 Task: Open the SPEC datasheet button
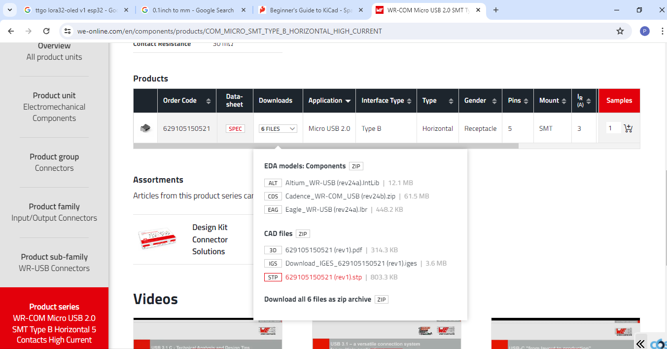click(235, 128)
